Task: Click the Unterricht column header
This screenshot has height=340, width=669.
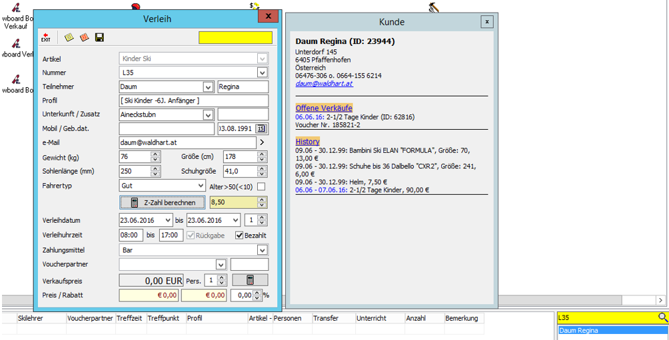Action: pyautogui.click(x=380, y=318)
